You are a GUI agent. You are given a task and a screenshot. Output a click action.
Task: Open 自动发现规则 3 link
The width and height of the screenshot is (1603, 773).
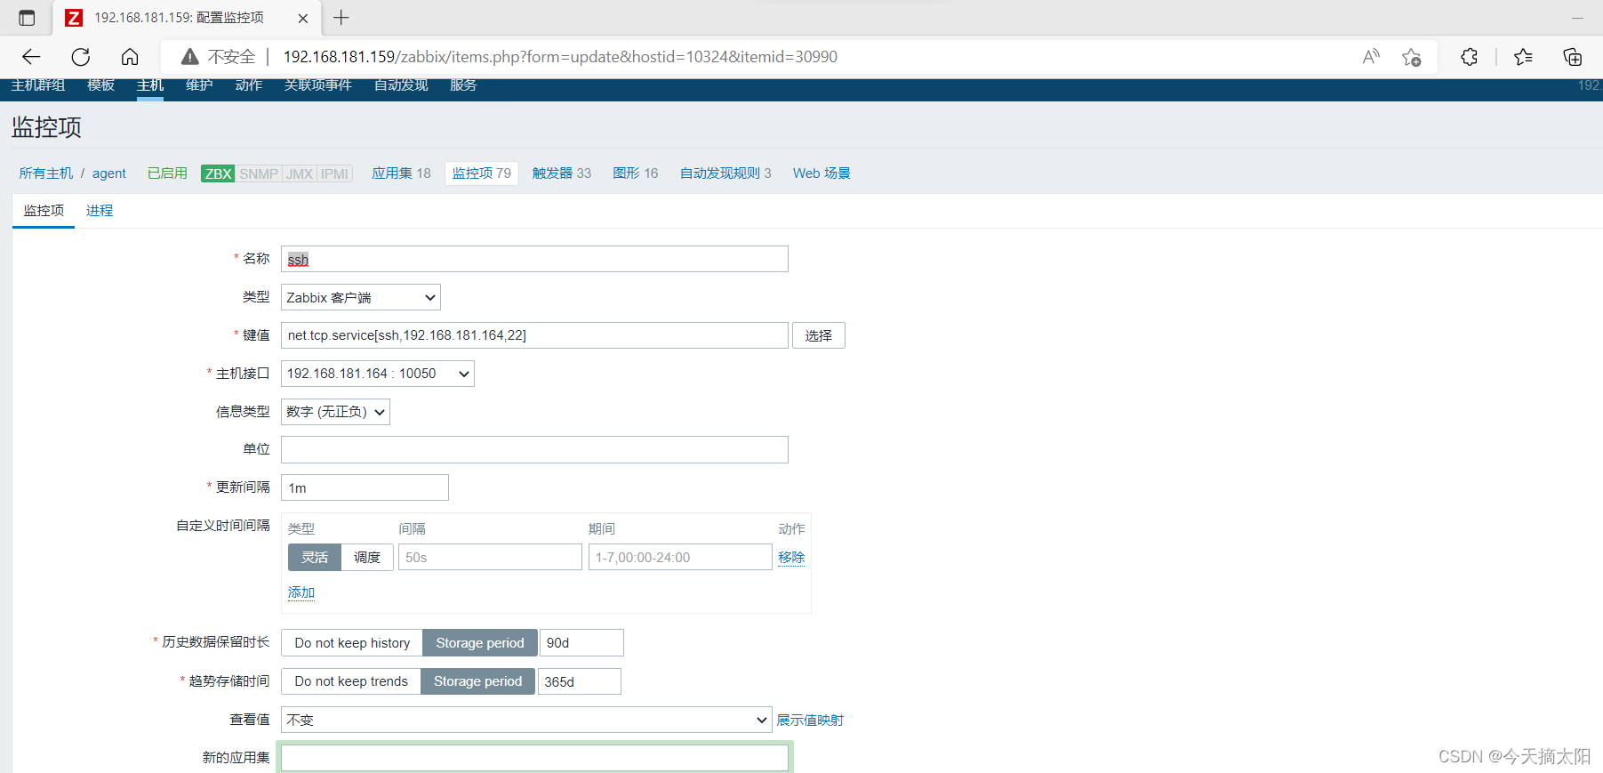point(725,173)
